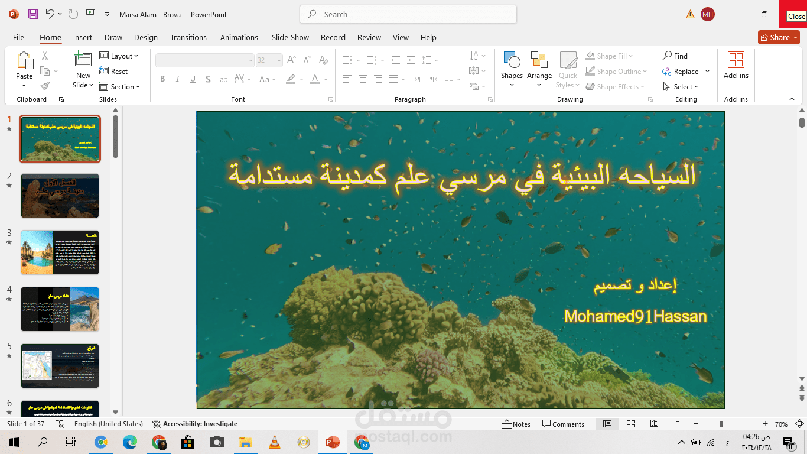This screenshot has width=807, height=454.
Task: Click the Copy icon in Clipboard
Action: click(x=45, y=71)
